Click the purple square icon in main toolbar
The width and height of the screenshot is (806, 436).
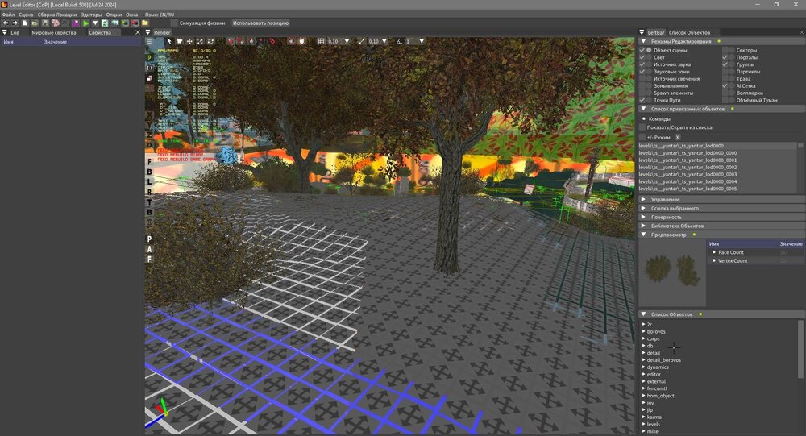coord(76,23)
